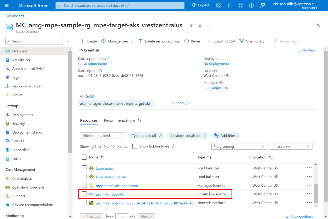This screenshot has width=328, height=219.
Task: Click Delete resource group
Action: [x=159, y=41]
